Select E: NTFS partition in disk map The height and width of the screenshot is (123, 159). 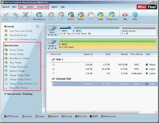tap(96, 30)
